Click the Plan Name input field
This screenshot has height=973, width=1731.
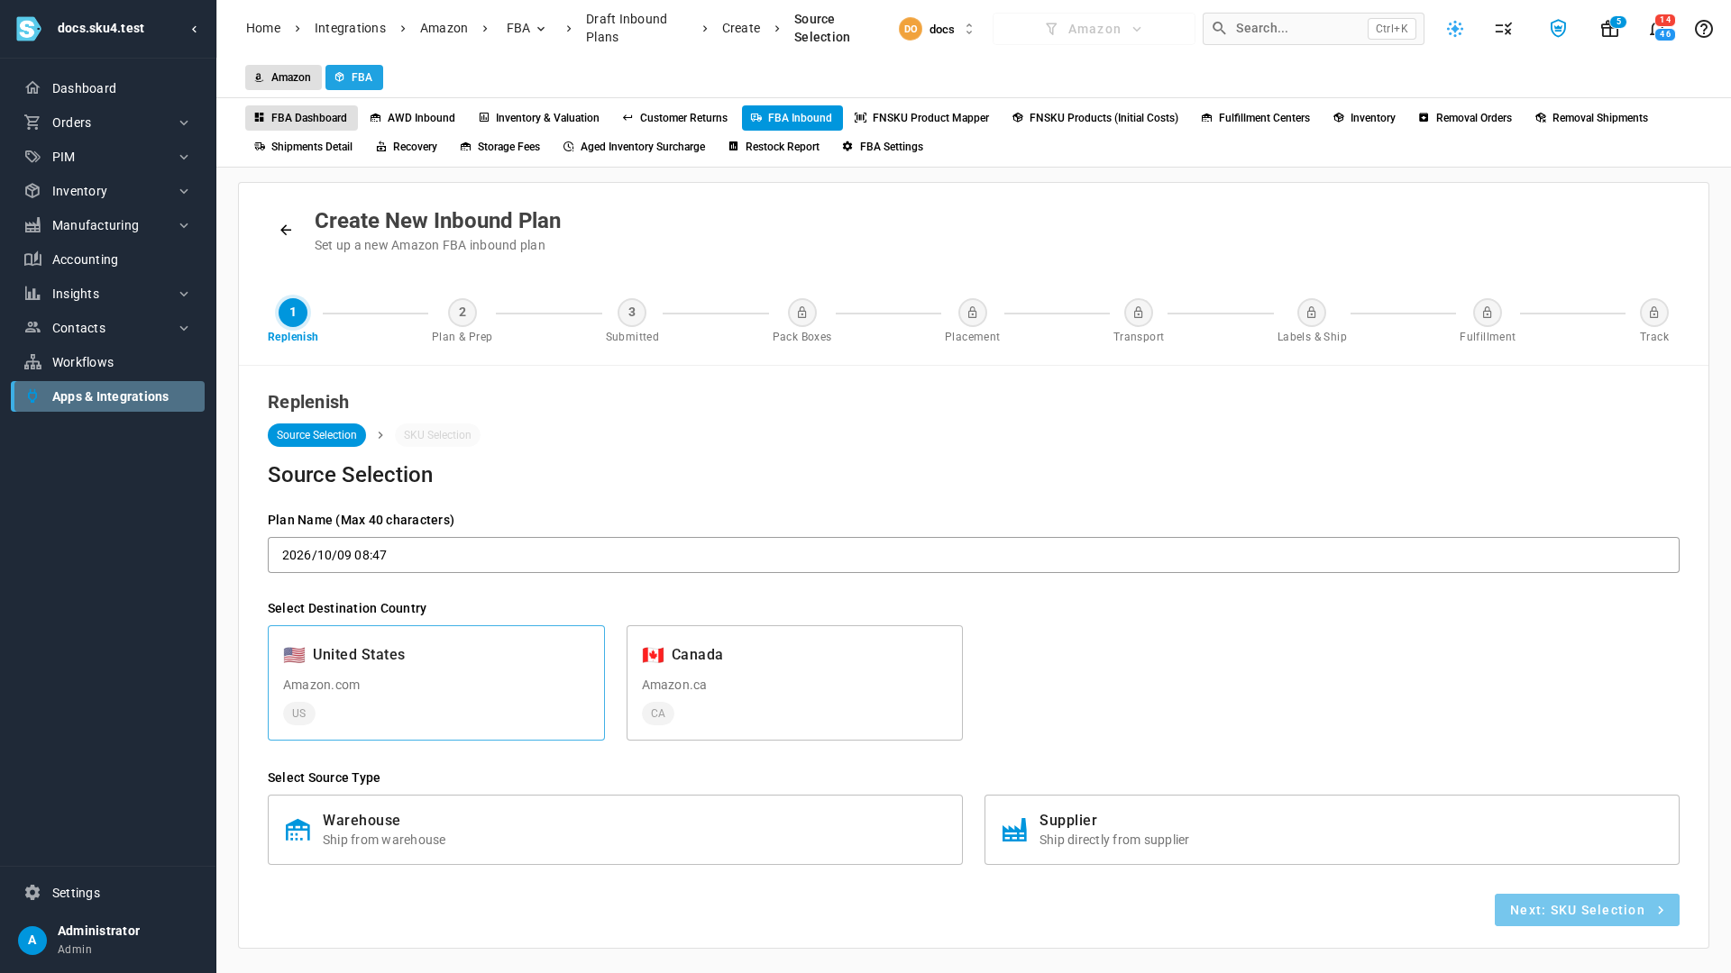tap(974, 555)
